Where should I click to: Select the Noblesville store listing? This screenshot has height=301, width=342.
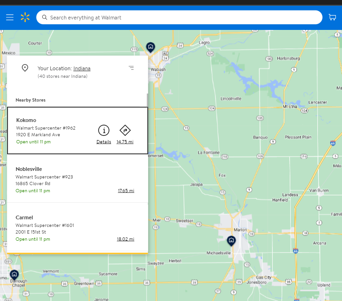pos(77,179)
